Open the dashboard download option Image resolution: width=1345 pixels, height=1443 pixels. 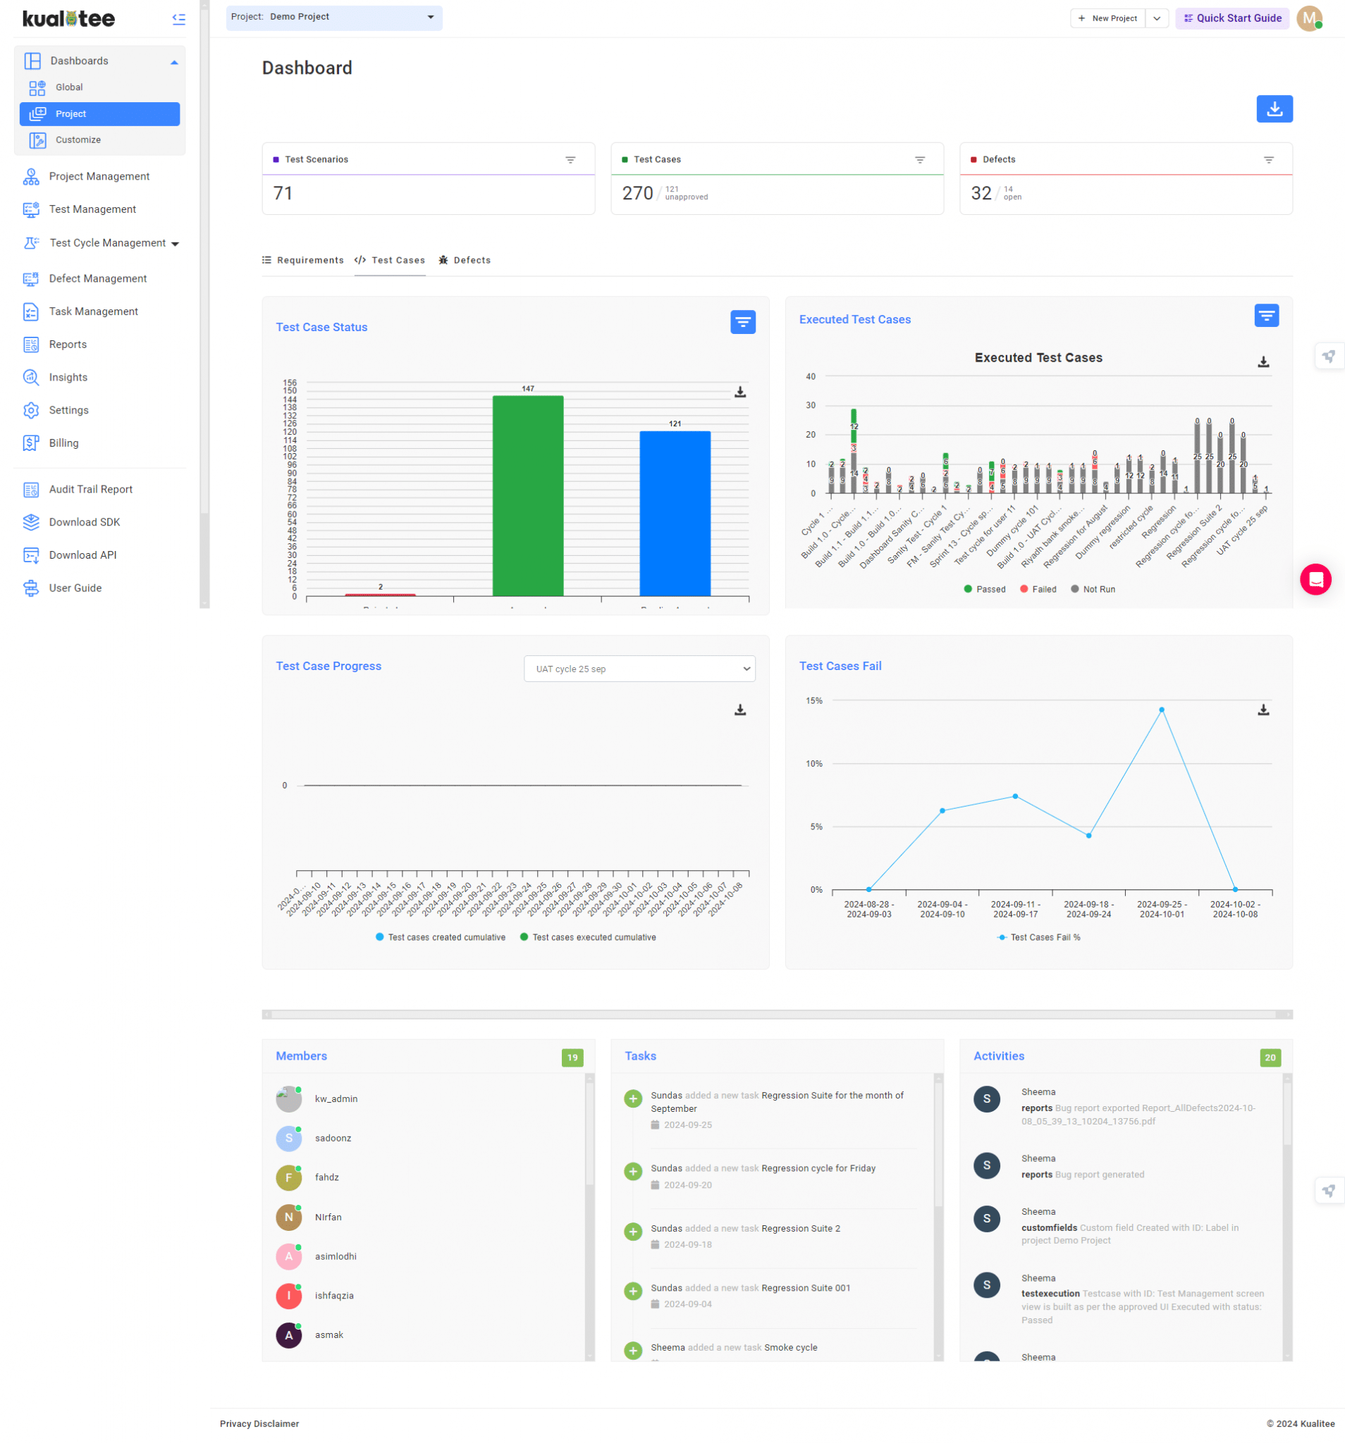(1275, 108)
